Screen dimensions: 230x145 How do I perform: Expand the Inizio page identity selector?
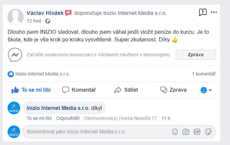tap(206, 90)
